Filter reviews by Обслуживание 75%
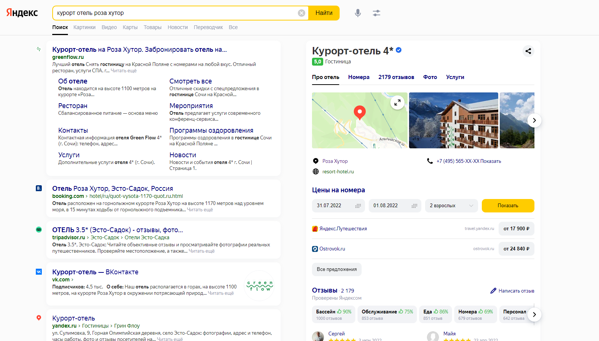599x341 pixels. pyautogui.click(x=387, y=315)
